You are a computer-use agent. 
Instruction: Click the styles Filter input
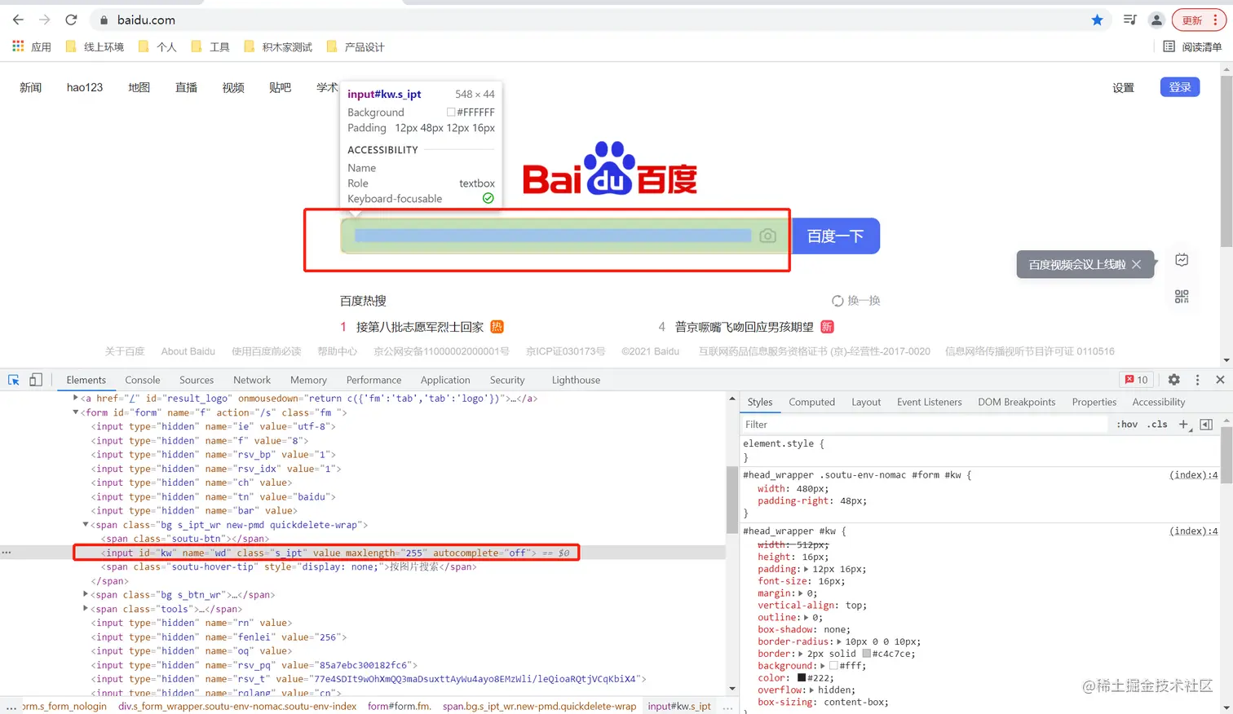pyautogui.click(x=924, y=425)
